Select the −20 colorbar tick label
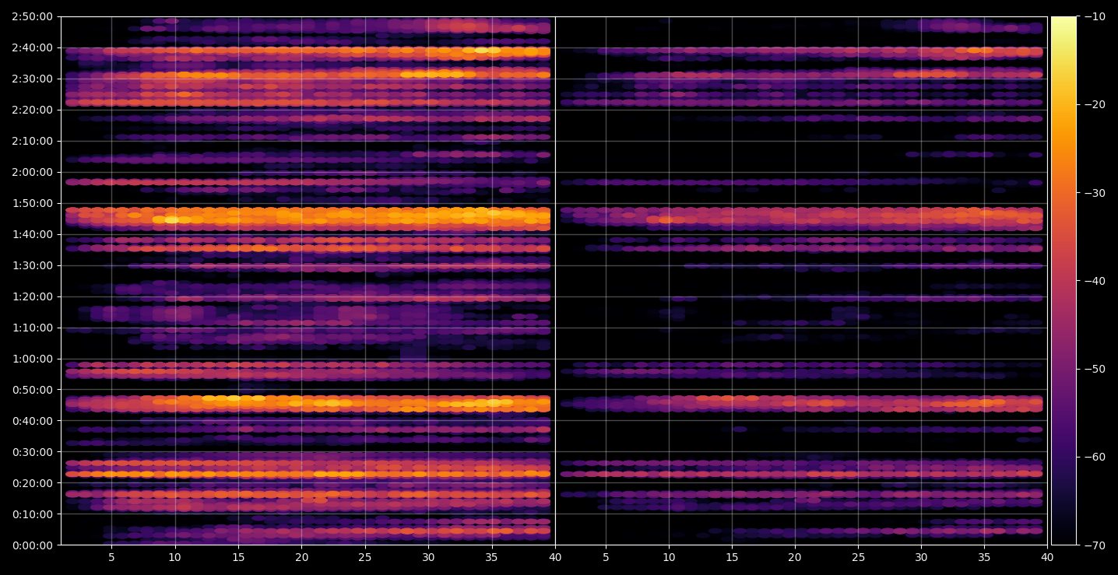The height and width of the screenshot is (575, 1118). (x=1093, y=104)
